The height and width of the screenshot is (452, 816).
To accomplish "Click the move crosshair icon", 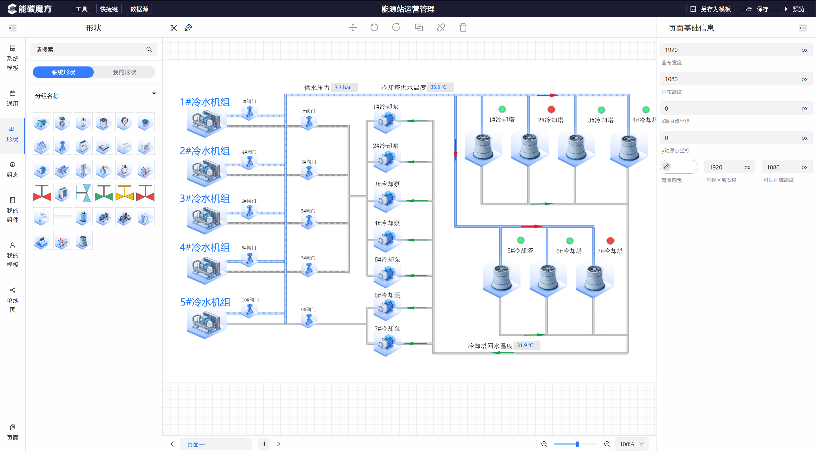I will pos(353,27).
